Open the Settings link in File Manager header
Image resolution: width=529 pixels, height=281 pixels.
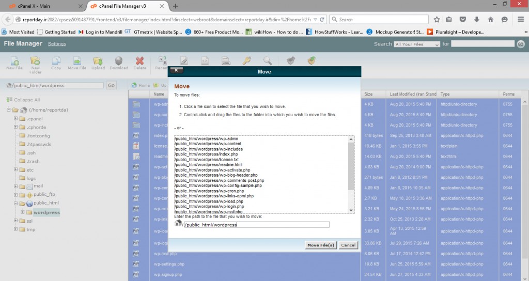57,44
